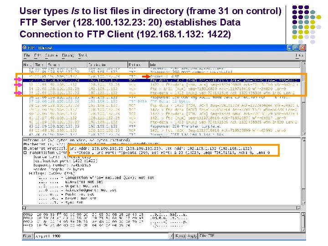
Task: Select the 'Urgent: Not set' flag line
Action: 68,186
